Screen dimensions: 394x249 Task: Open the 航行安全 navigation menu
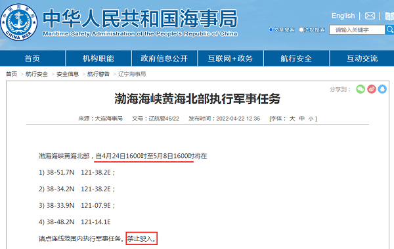(x=297, y=58)
